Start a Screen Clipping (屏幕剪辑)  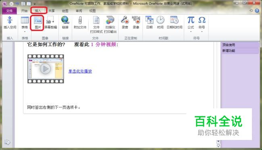[x=50, y=23]
